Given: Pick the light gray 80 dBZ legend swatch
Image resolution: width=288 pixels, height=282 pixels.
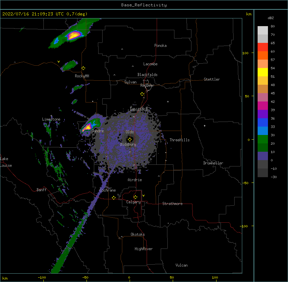Looking at the screenshot, I should click(263, 30).
